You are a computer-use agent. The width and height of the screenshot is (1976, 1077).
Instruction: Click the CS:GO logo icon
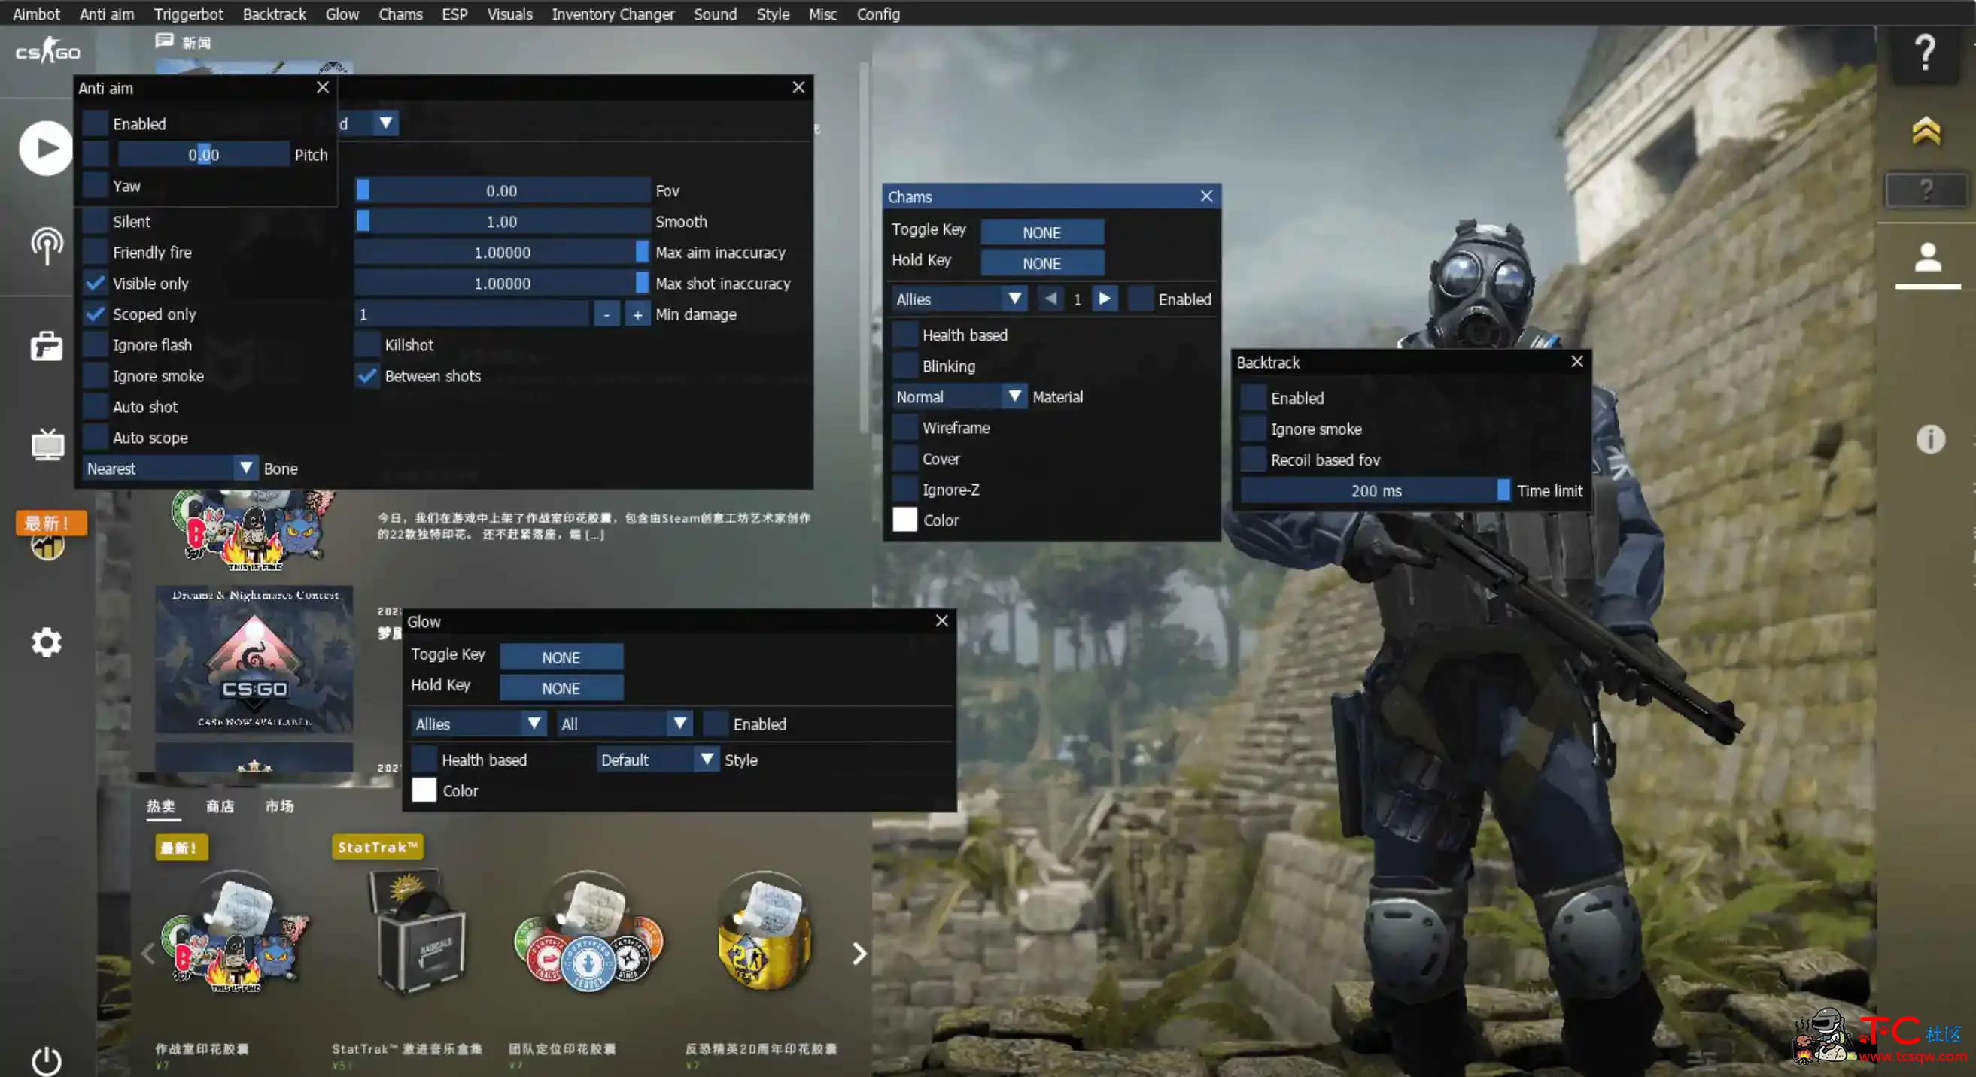tap(47, 52)
